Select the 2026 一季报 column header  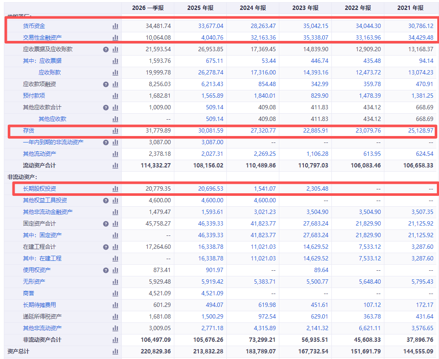pos(148,8)
